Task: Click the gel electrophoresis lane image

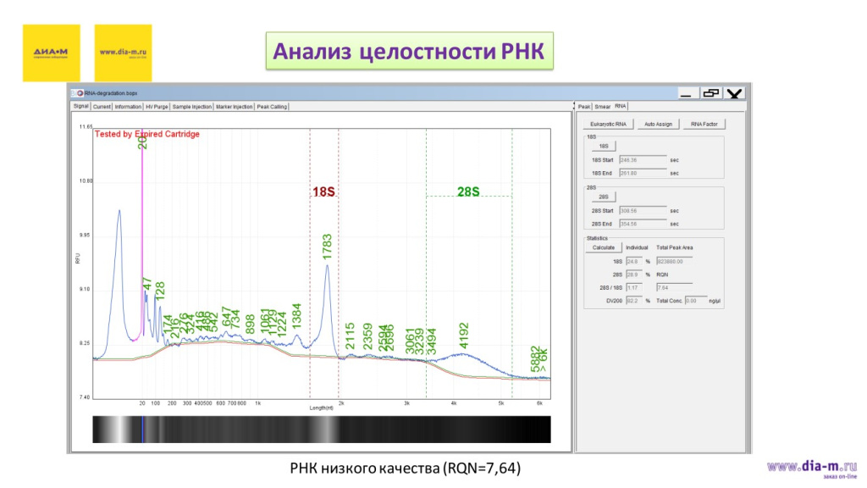Action: click(322, 428)
